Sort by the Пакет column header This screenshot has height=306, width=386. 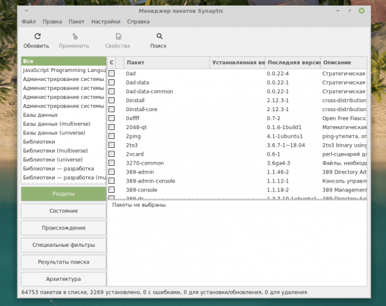tap(167, 62)
